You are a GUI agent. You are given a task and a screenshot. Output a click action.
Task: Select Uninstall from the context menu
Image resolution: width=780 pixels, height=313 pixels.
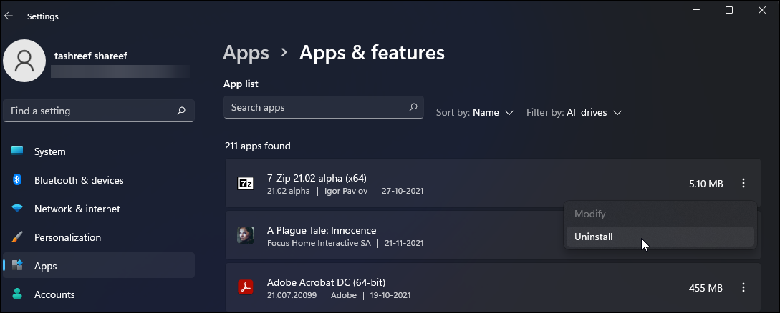pyautogui.click(x=594, y=237)
